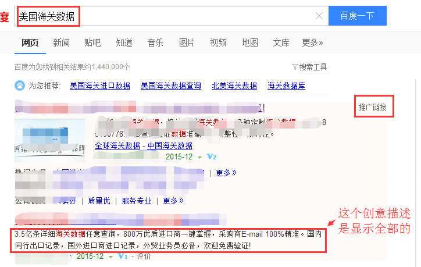Go to the 知道 tab
This screenshot has width=421, height=267.
pos(124,42)
